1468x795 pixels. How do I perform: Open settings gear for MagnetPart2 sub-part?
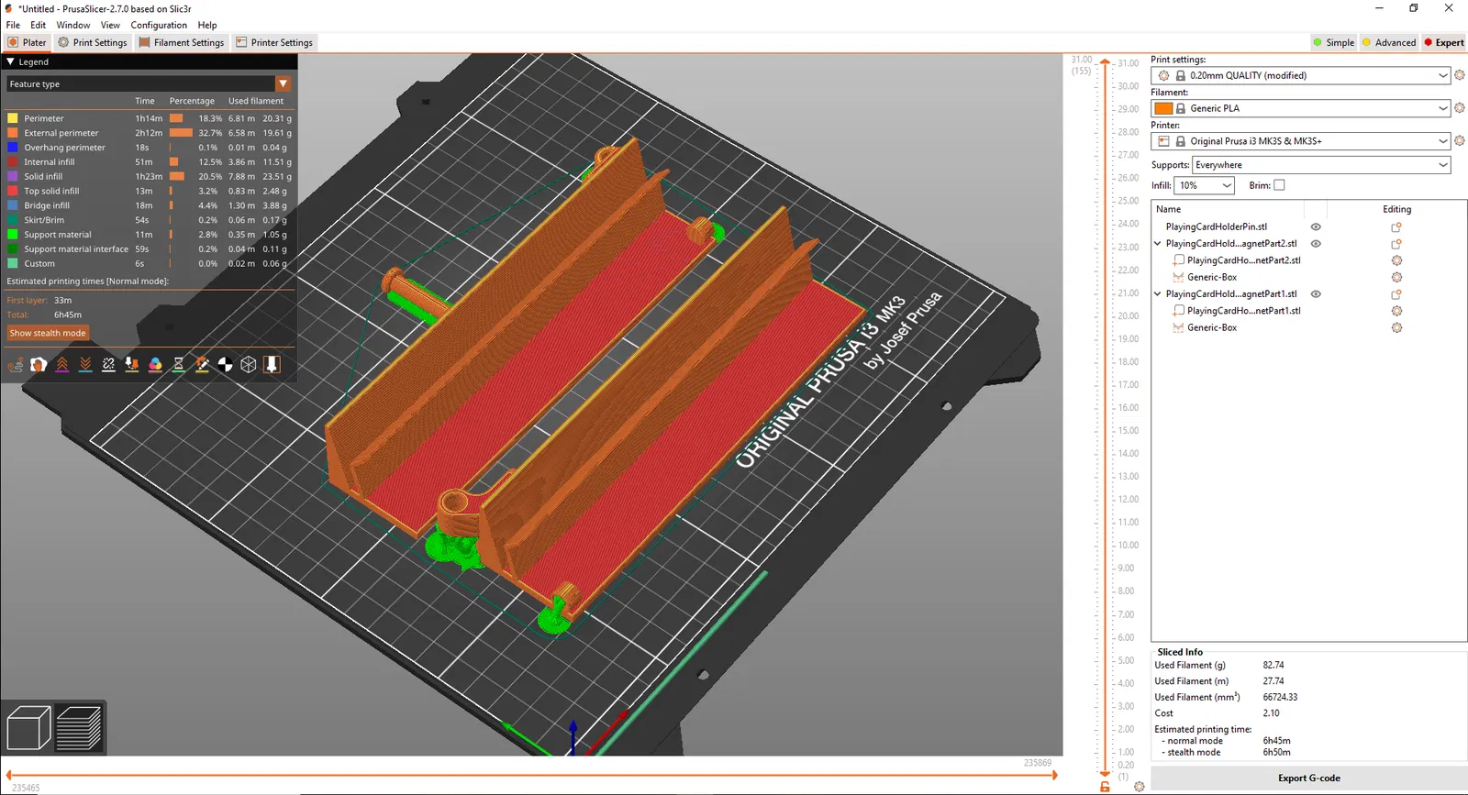click(1396, 260)
